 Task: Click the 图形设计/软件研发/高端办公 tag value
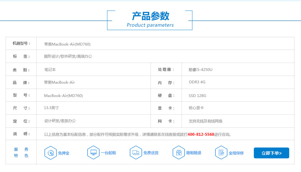pyautogui.click(x=68, y=56)
